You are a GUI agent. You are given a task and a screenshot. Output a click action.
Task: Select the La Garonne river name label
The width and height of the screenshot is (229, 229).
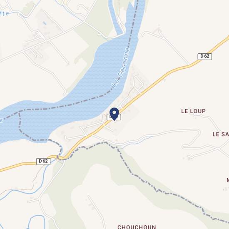point(120,67)
